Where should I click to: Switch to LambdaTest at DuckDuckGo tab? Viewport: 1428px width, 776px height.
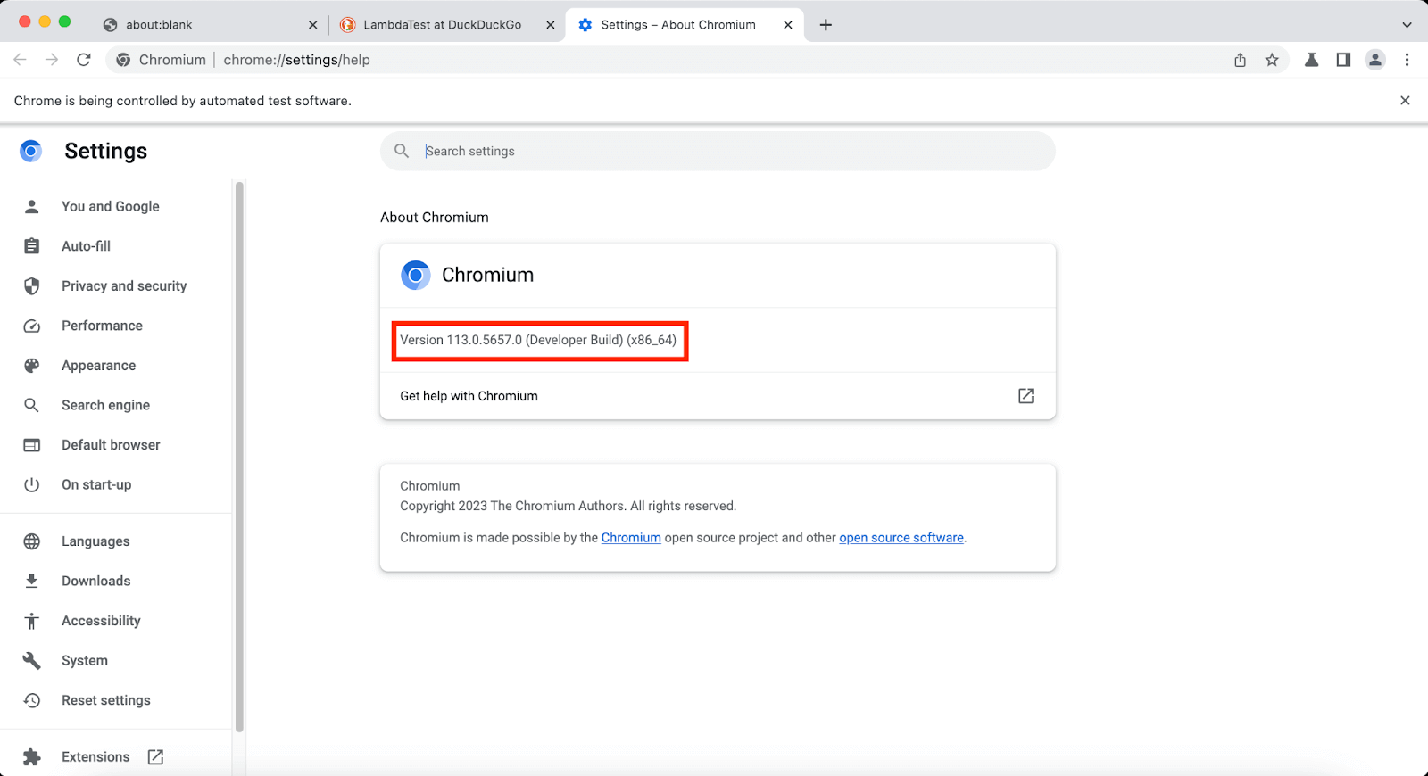click(x=448, y=25)
